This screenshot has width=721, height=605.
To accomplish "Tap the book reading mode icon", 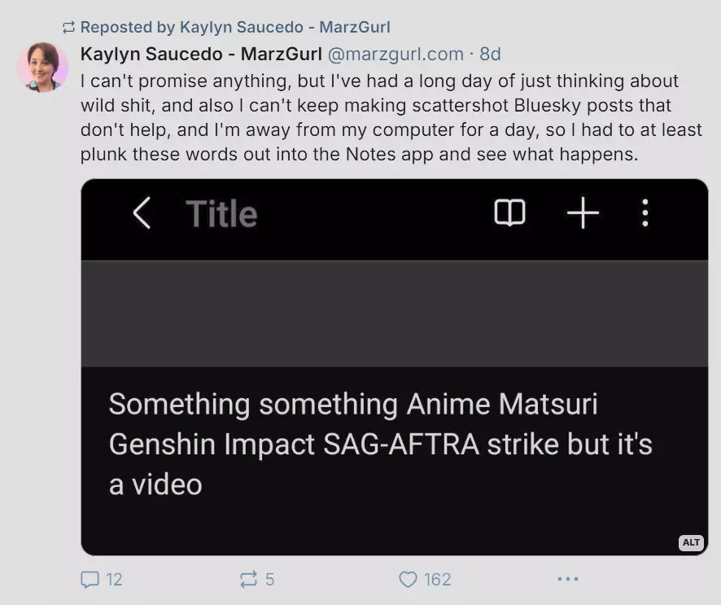I will 509,213.
